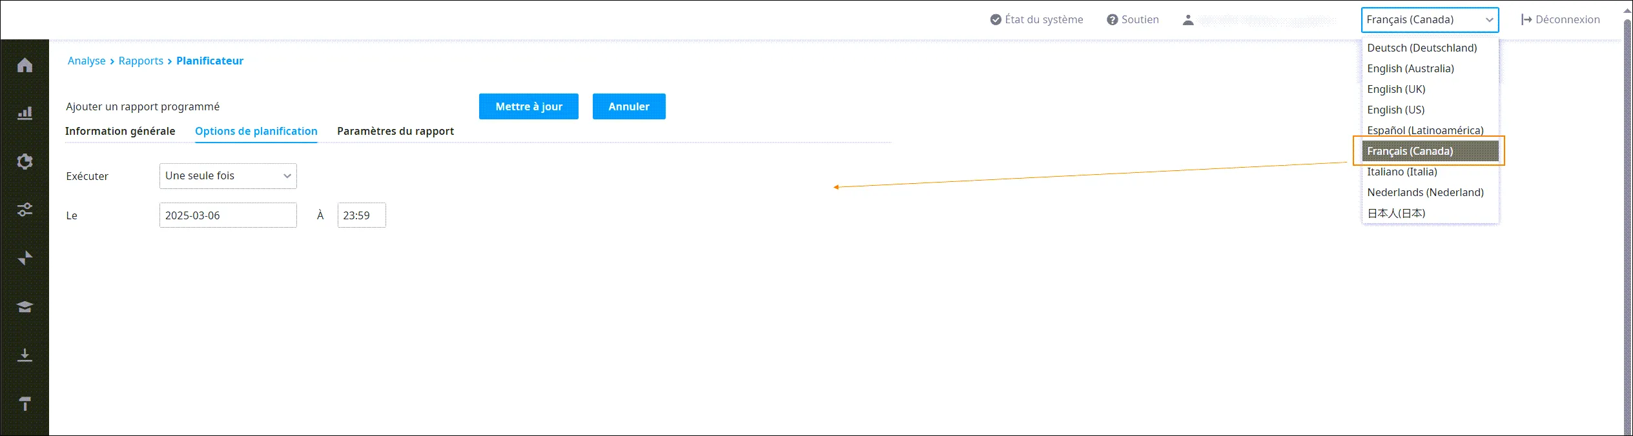Choose English (Australia) language option

pos(1430,68)
